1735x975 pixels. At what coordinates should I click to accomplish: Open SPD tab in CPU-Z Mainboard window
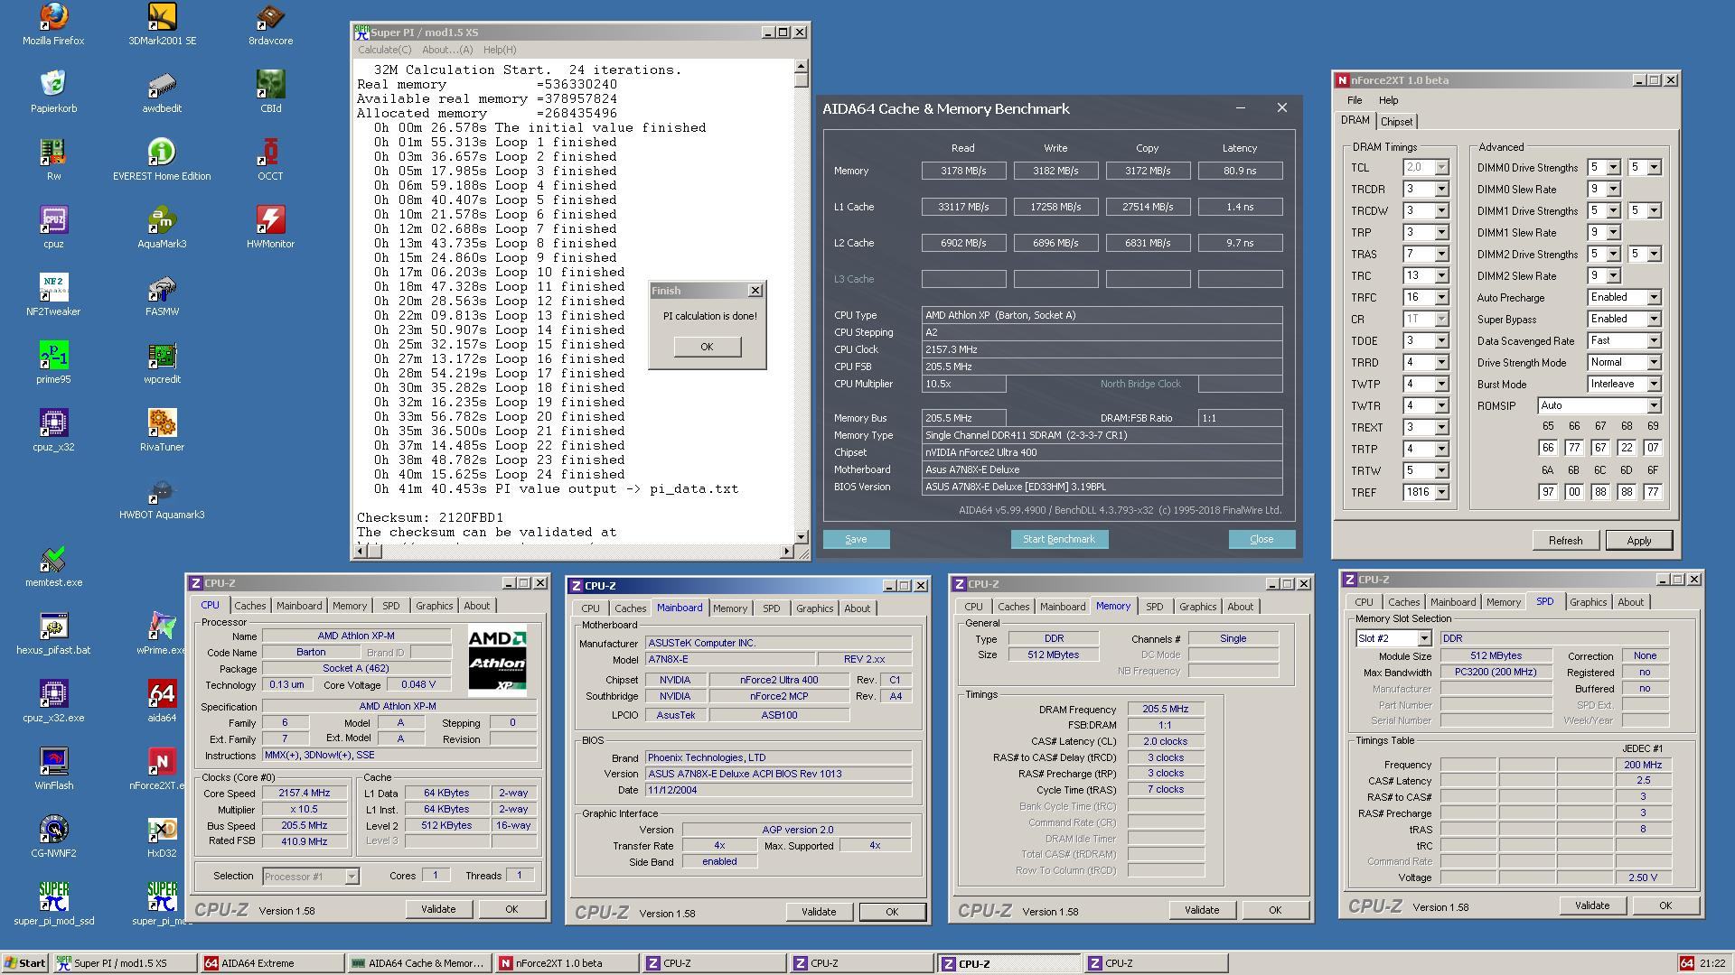pyautogui.click(x=771, y=608)
